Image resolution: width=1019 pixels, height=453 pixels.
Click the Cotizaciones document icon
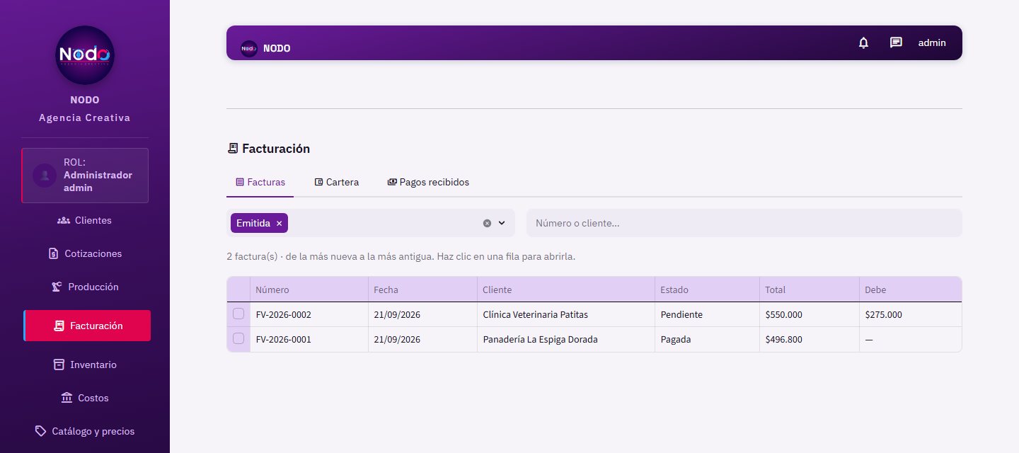pyautogui.click(x=53, y=253)
